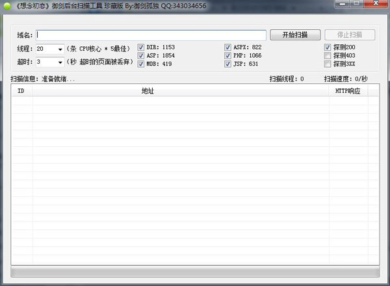Minimize the scanner window
Image resolution: width=390 pixels, height=286 pixels.
[x=343, y=4]
